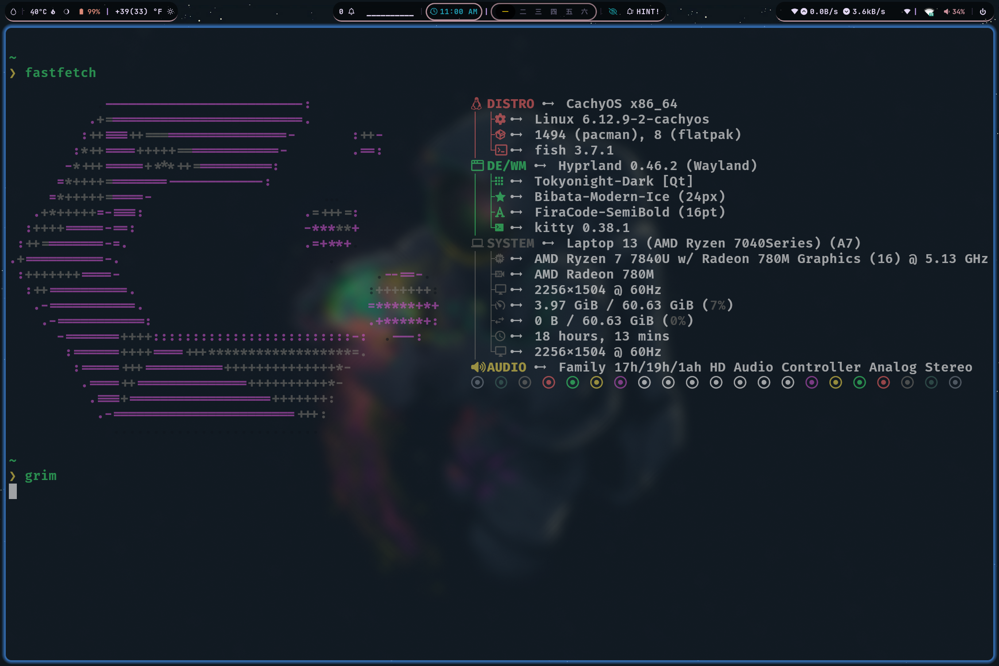Viewport: 999px width, 666px height.
Task: Click the font A icon beside FiraCode-SemiBold
Action: [500, 212]
